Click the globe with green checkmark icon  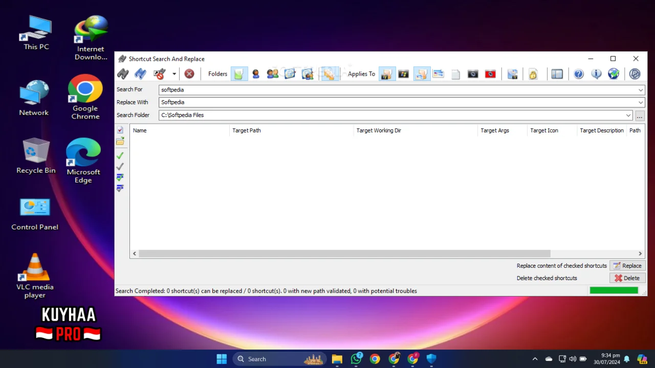coord(614,74)
